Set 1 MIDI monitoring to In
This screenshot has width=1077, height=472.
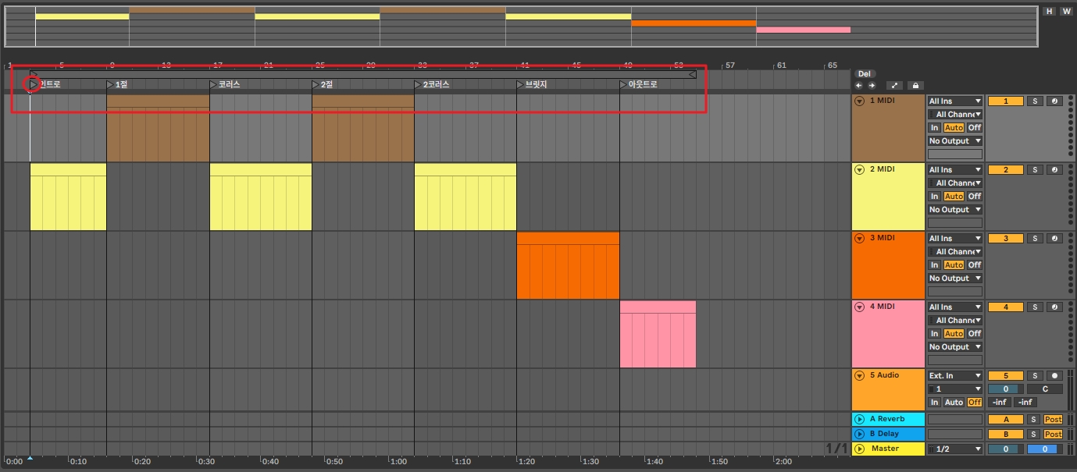[x=934, y=128]
